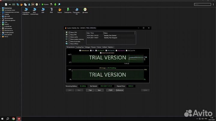Open Суммарная информация summary icon

tap(26, 10)
